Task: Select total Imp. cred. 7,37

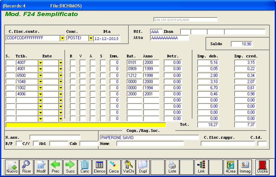Action: point(245,125)
